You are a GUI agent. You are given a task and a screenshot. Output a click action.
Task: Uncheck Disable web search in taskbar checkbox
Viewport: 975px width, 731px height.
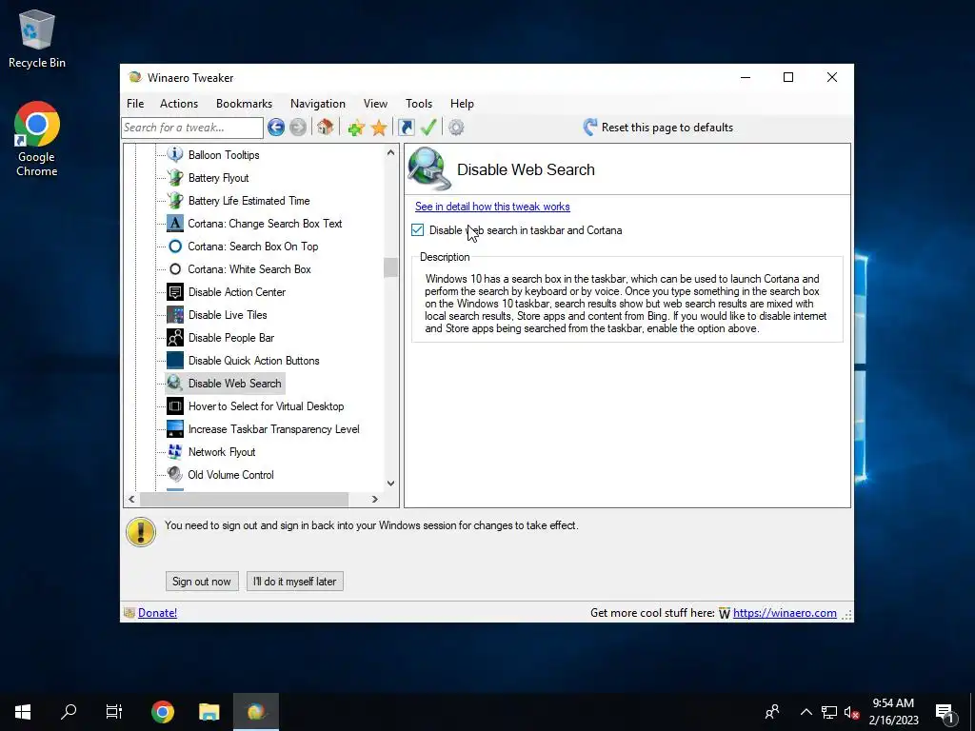[x=417, y=230]
